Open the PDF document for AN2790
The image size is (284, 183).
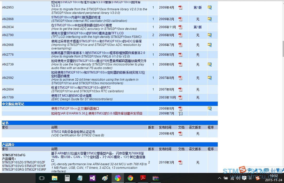[180, 35]
